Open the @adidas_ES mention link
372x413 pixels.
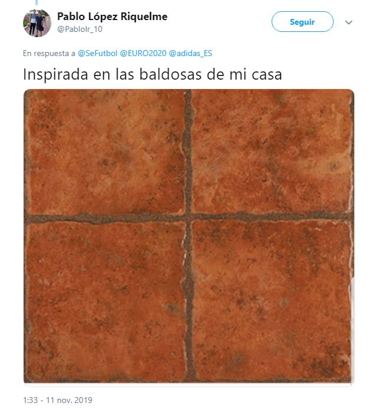click(190, 53)
